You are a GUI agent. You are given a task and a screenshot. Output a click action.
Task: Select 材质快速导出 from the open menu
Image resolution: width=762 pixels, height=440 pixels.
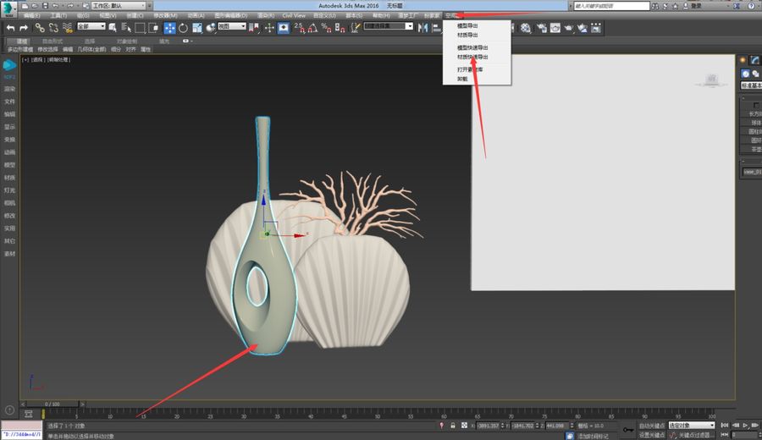click(472, 57)
